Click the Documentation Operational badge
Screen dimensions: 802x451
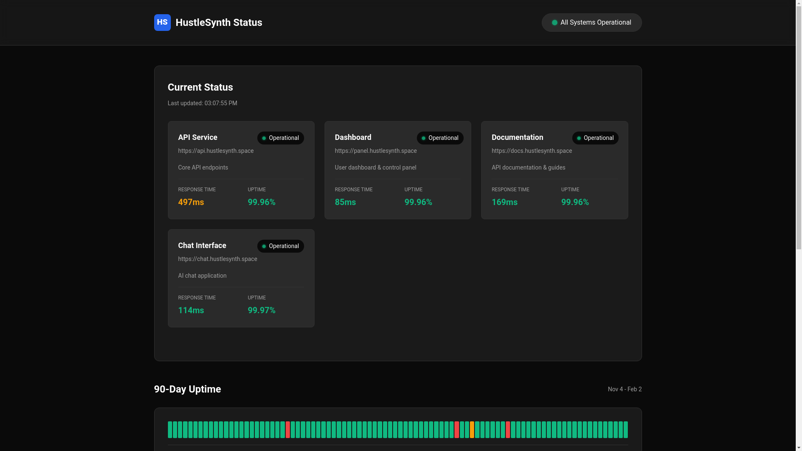[595, 138]
